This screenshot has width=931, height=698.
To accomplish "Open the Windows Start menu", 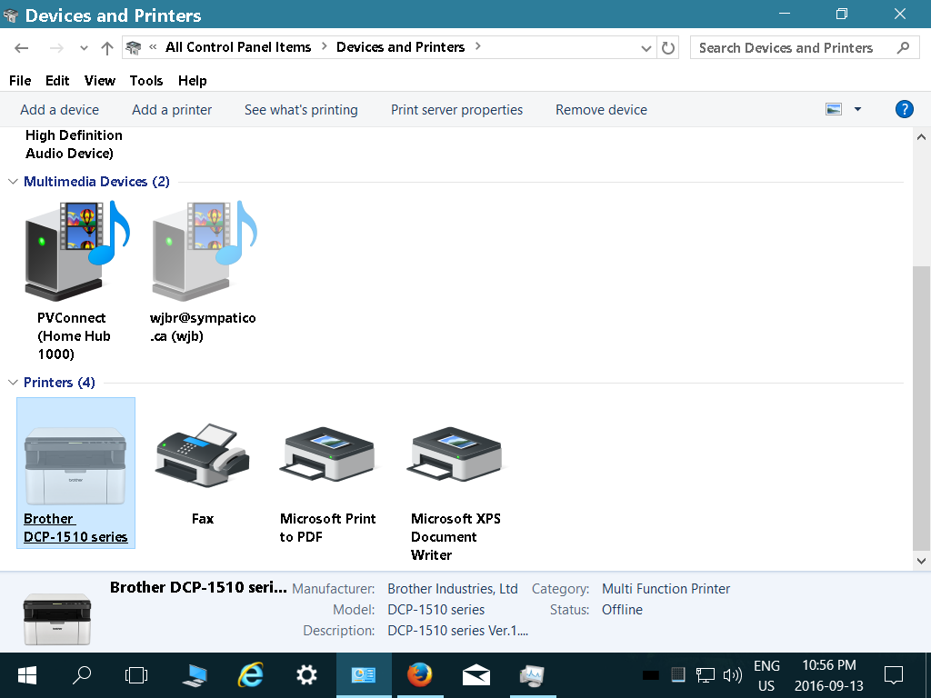I will point(27,675).
